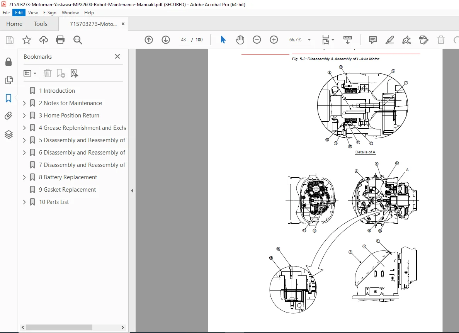459x333 pixels.
Task: Jump to 7 Disassembly and Reassembly bookmark
Action: point(82,165)
